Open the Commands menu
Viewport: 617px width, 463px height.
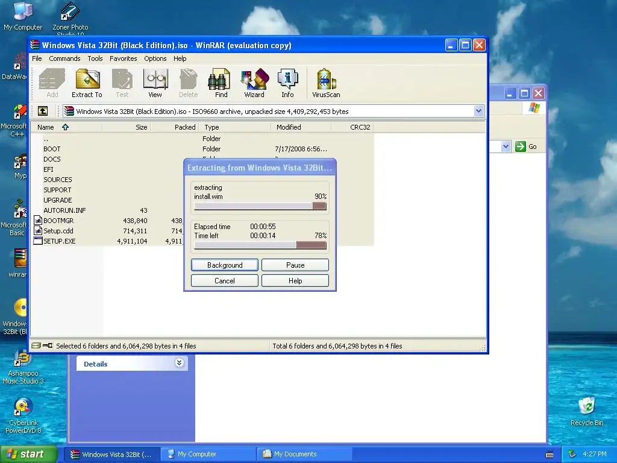pyautogui.click(x=64, y=58)
